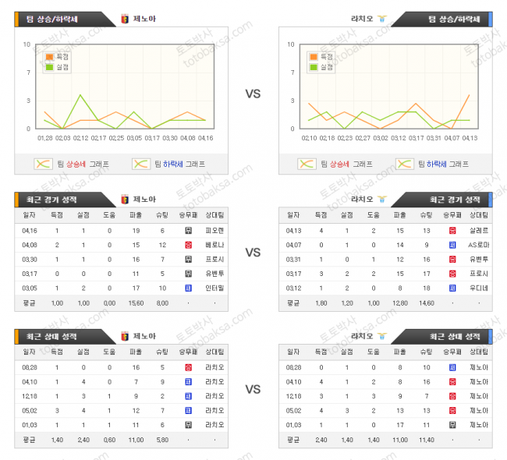This screenshot has height=460, width=507.
Task: Click green 실점 swatch in Lazio graph legend
Action: pyautogui.click(x=314, y=67)
